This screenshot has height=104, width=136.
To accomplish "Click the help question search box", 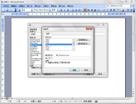I will pos(118,6).
